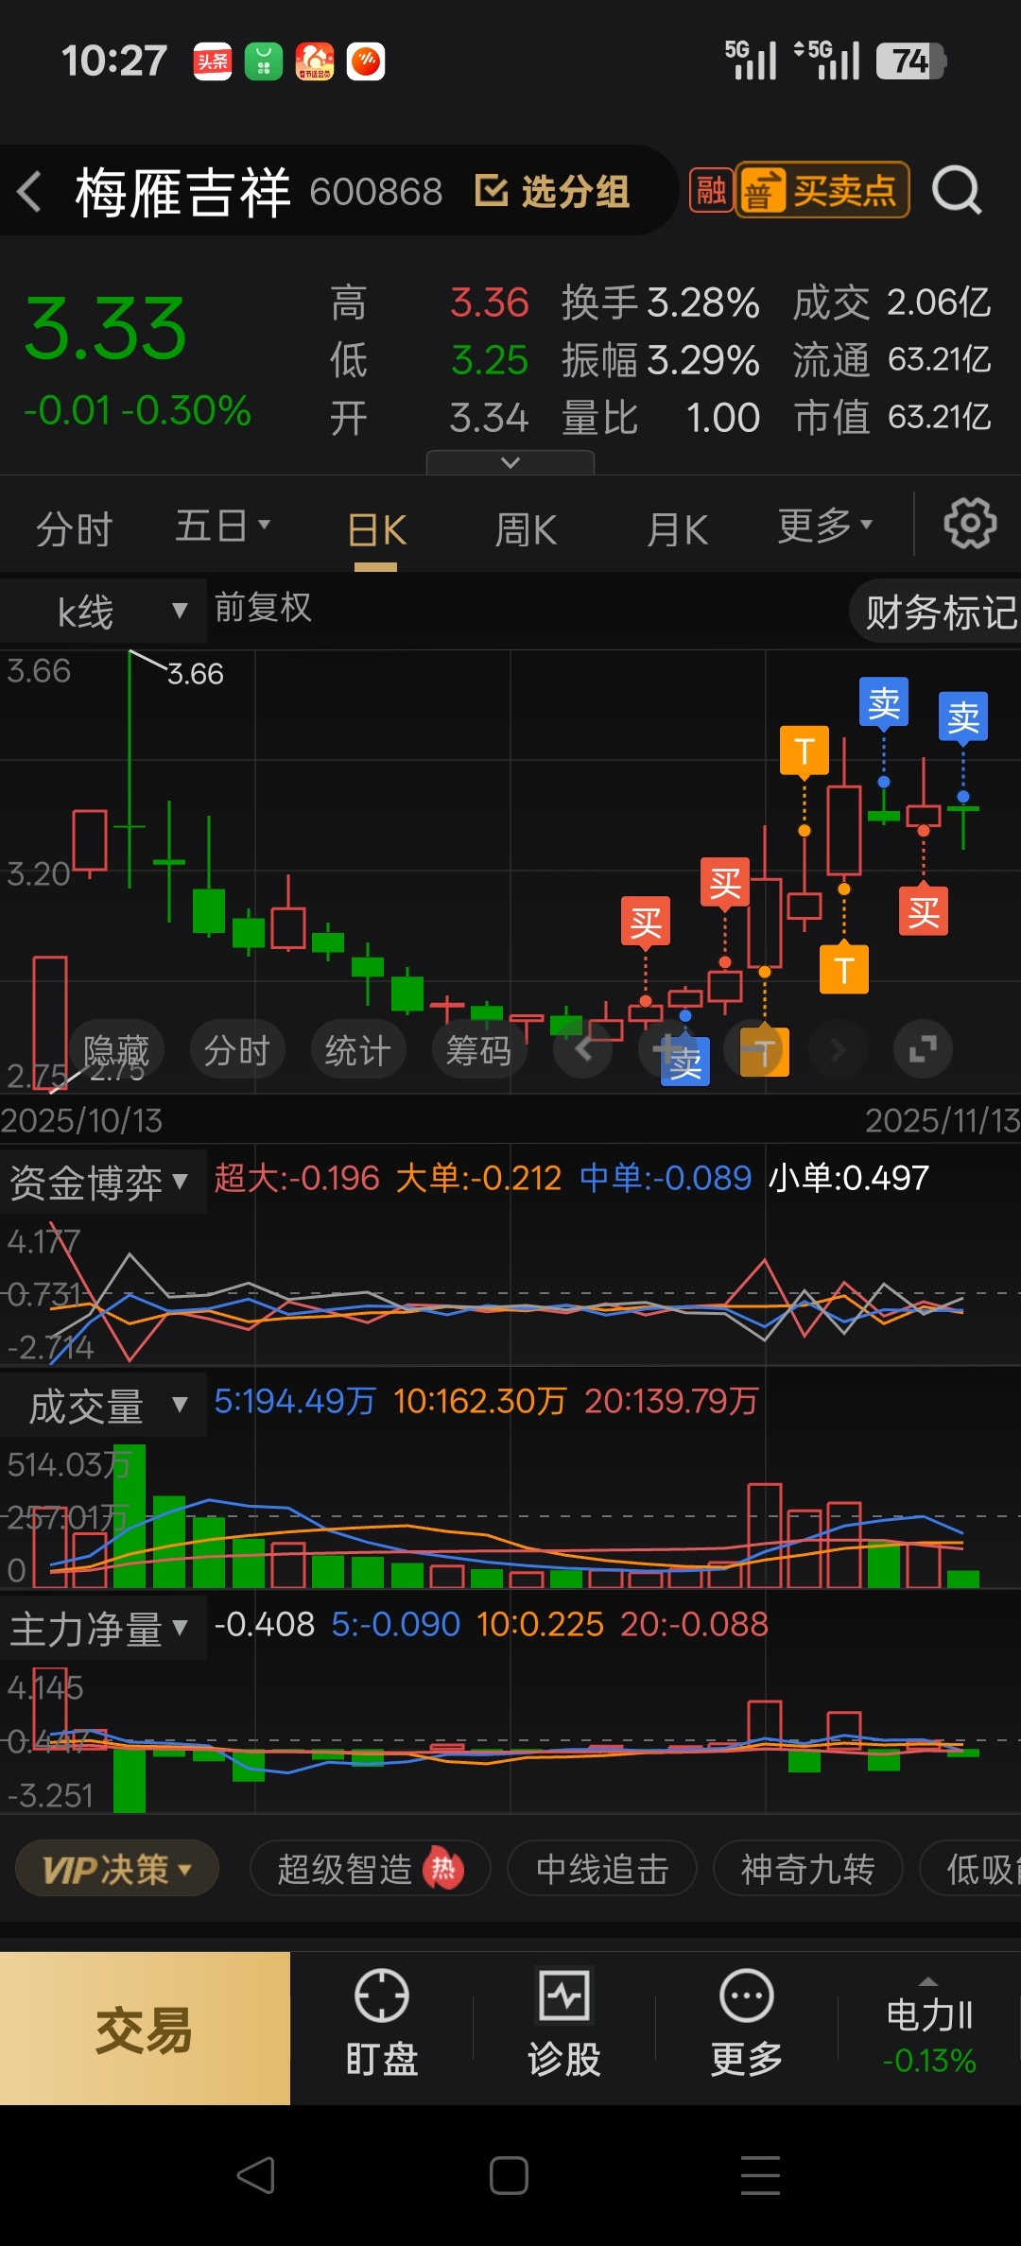Screen dimensions: 1021x2246
Task: Switch to 周K tab
Action: (x=527, y=529)
